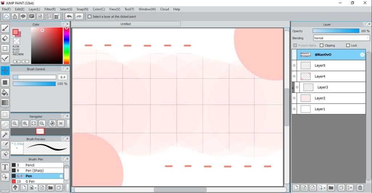Click the cloud icon in the top toolbar
Screen dimensions: 372x193
(6, 16)
